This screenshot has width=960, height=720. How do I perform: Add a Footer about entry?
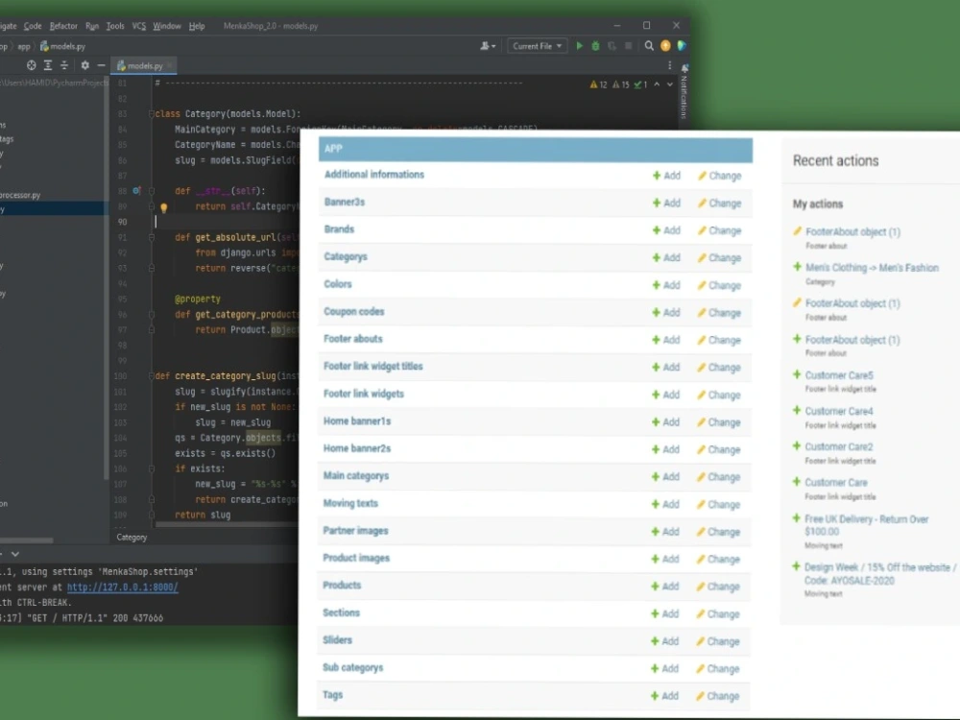pos(665,340)
